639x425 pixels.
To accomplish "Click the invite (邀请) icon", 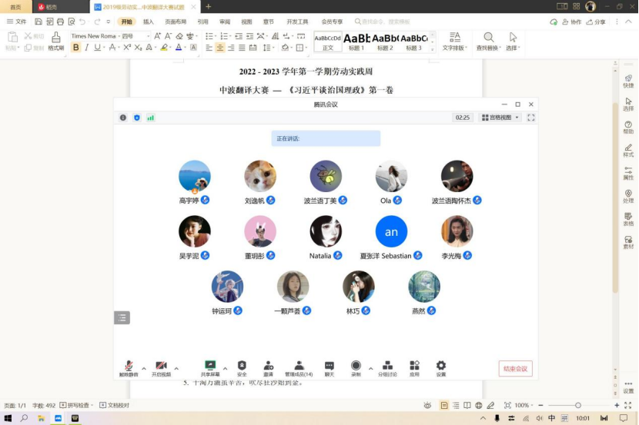I will pos(268,366).
